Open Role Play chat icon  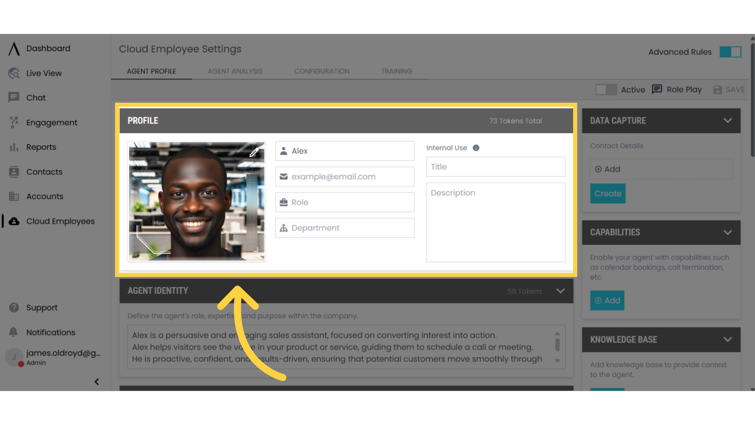657,89
